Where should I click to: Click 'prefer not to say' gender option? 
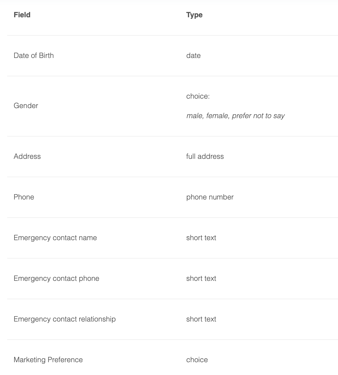(x=258, y=116)
